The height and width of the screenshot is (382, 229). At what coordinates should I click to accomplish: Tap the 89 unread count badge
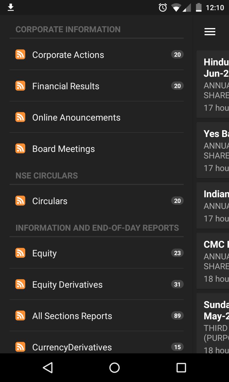click(x=177, y=316)
